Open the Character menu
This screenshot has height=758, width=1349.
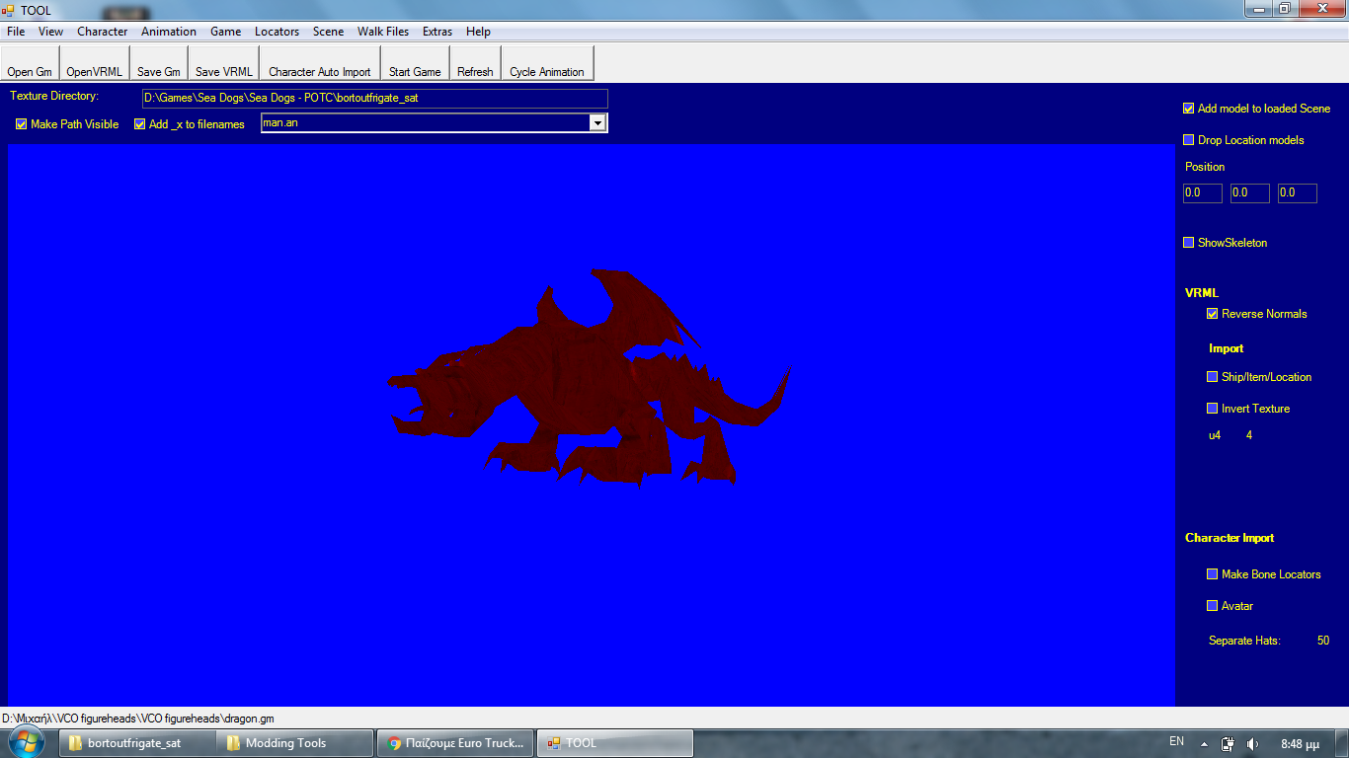click(x=102, y=32)
